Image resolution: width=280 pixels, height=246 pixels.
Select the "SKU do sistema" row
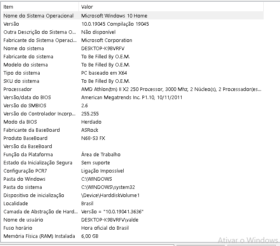coord(133,81)
